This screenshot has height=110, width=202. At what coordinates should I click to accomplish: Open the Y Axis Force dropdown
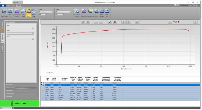point(63,12)
